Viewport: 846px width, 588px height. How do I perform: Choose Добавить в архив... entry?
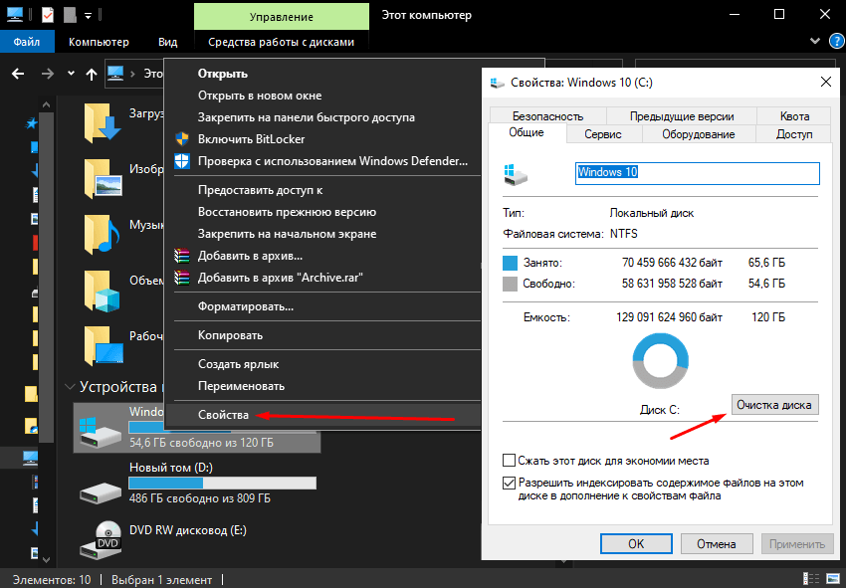tap(250, 256)
